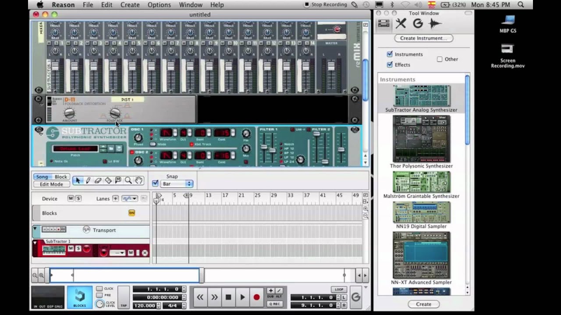Open the MBP GS desktop icon

point(508,24)
